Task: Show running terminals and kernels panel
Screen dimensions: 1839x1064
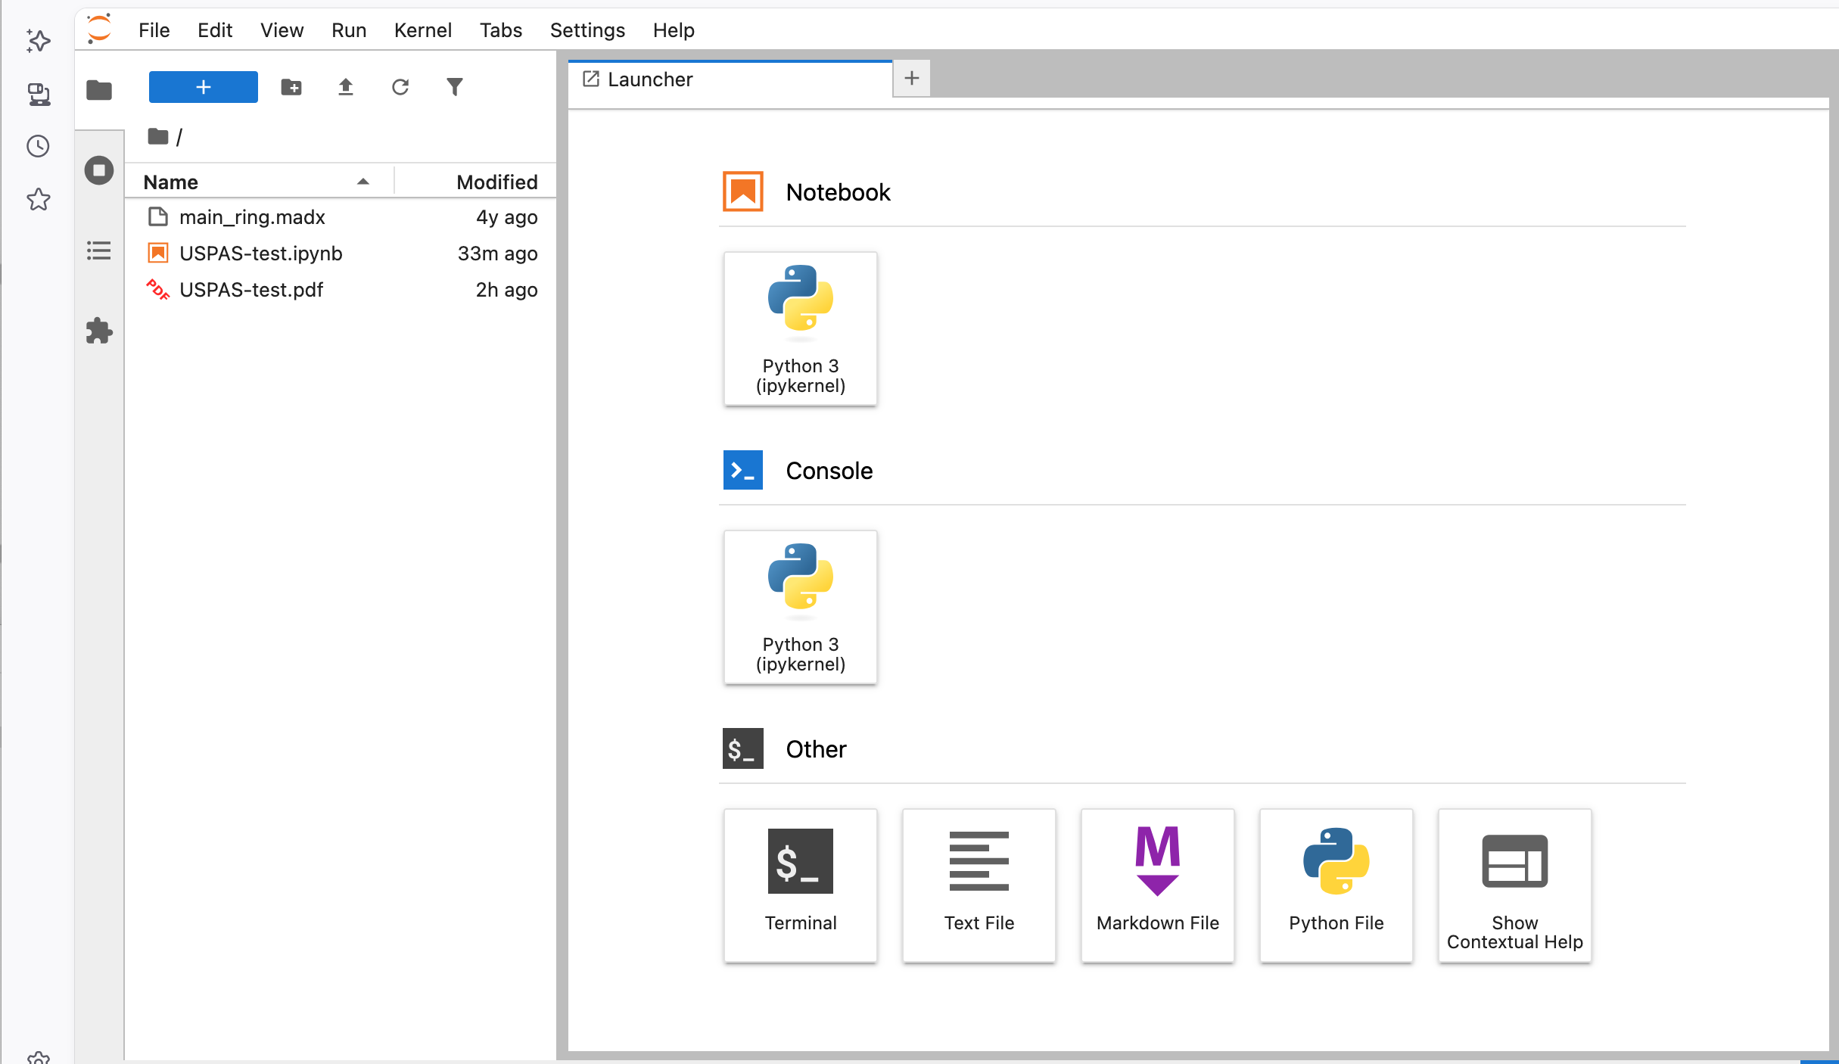Action: pyautogui.click(x=99, y=170)
